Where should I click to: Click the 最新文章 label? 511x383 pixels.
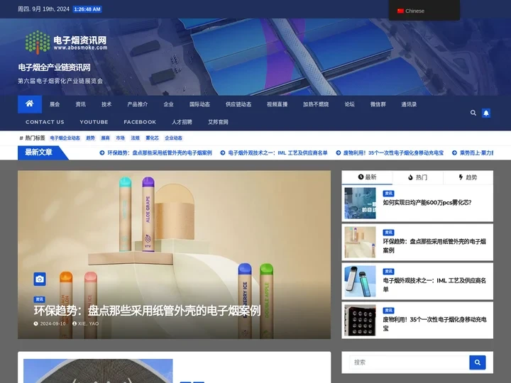(x=39, y=152)
